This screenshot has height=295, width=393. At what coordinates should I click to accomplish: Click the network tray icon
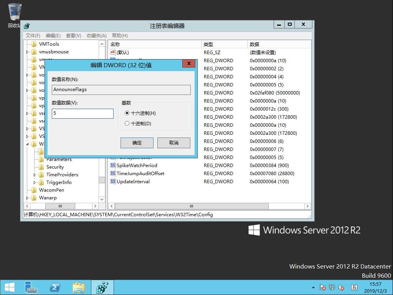(x=332, y=287)
